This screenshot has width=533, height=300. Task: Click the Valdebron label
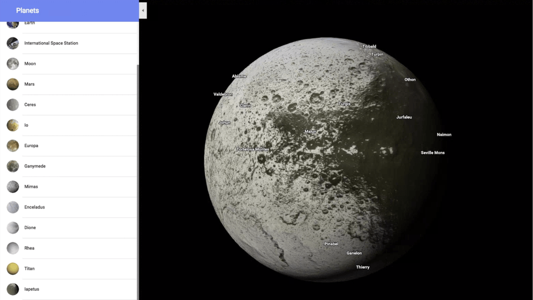[223, 94]
